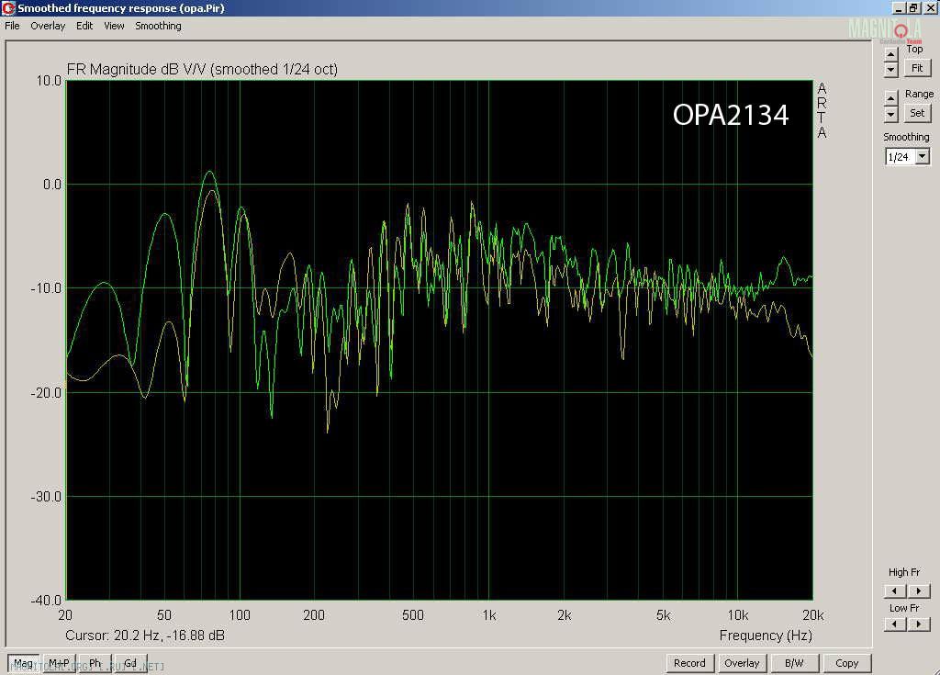Select the Mag view button

pyautogui.click(x=24, y=664)
